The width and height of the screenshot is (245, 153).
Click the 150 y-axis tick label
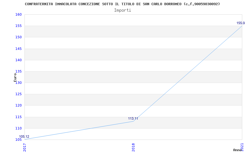point(18,37)
